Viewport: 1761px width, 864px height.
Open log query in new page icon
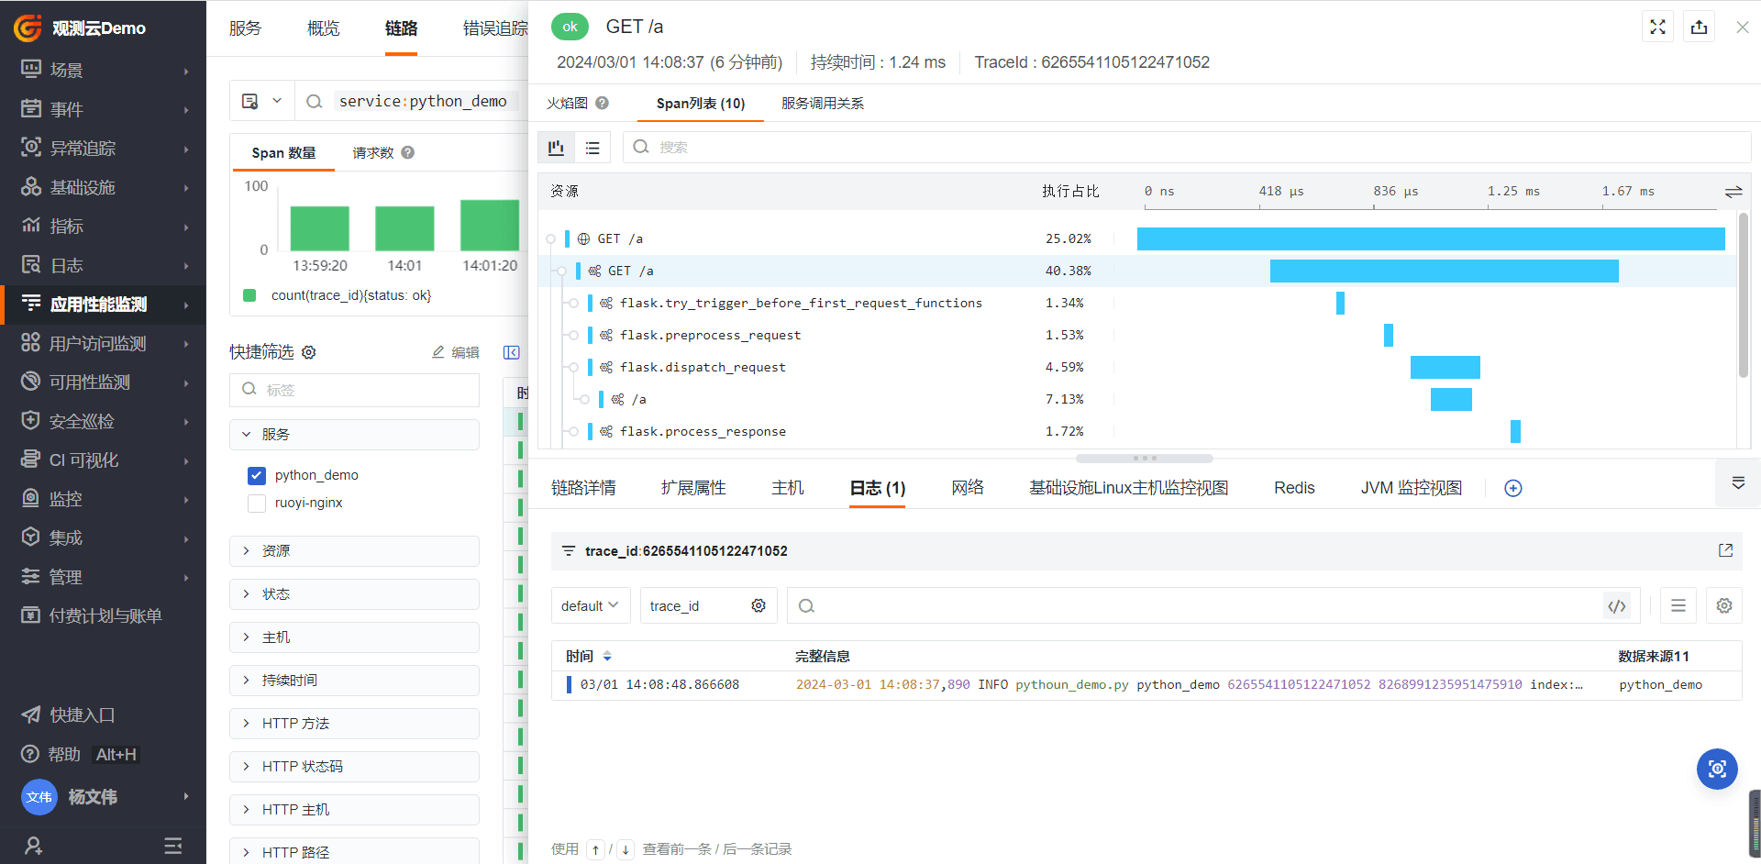click(x=1725, y=550)
